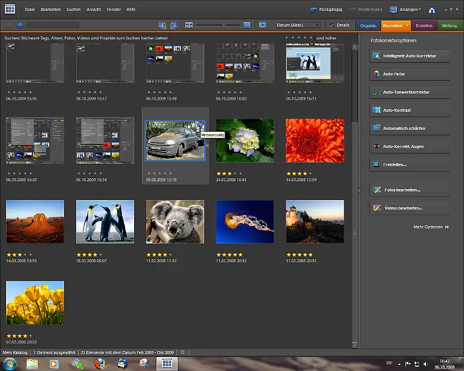Image resolution: width=464 pixels, height=371 pixels.
Task: Apply Auto-Kontrast correction
Action: [410, 111]
